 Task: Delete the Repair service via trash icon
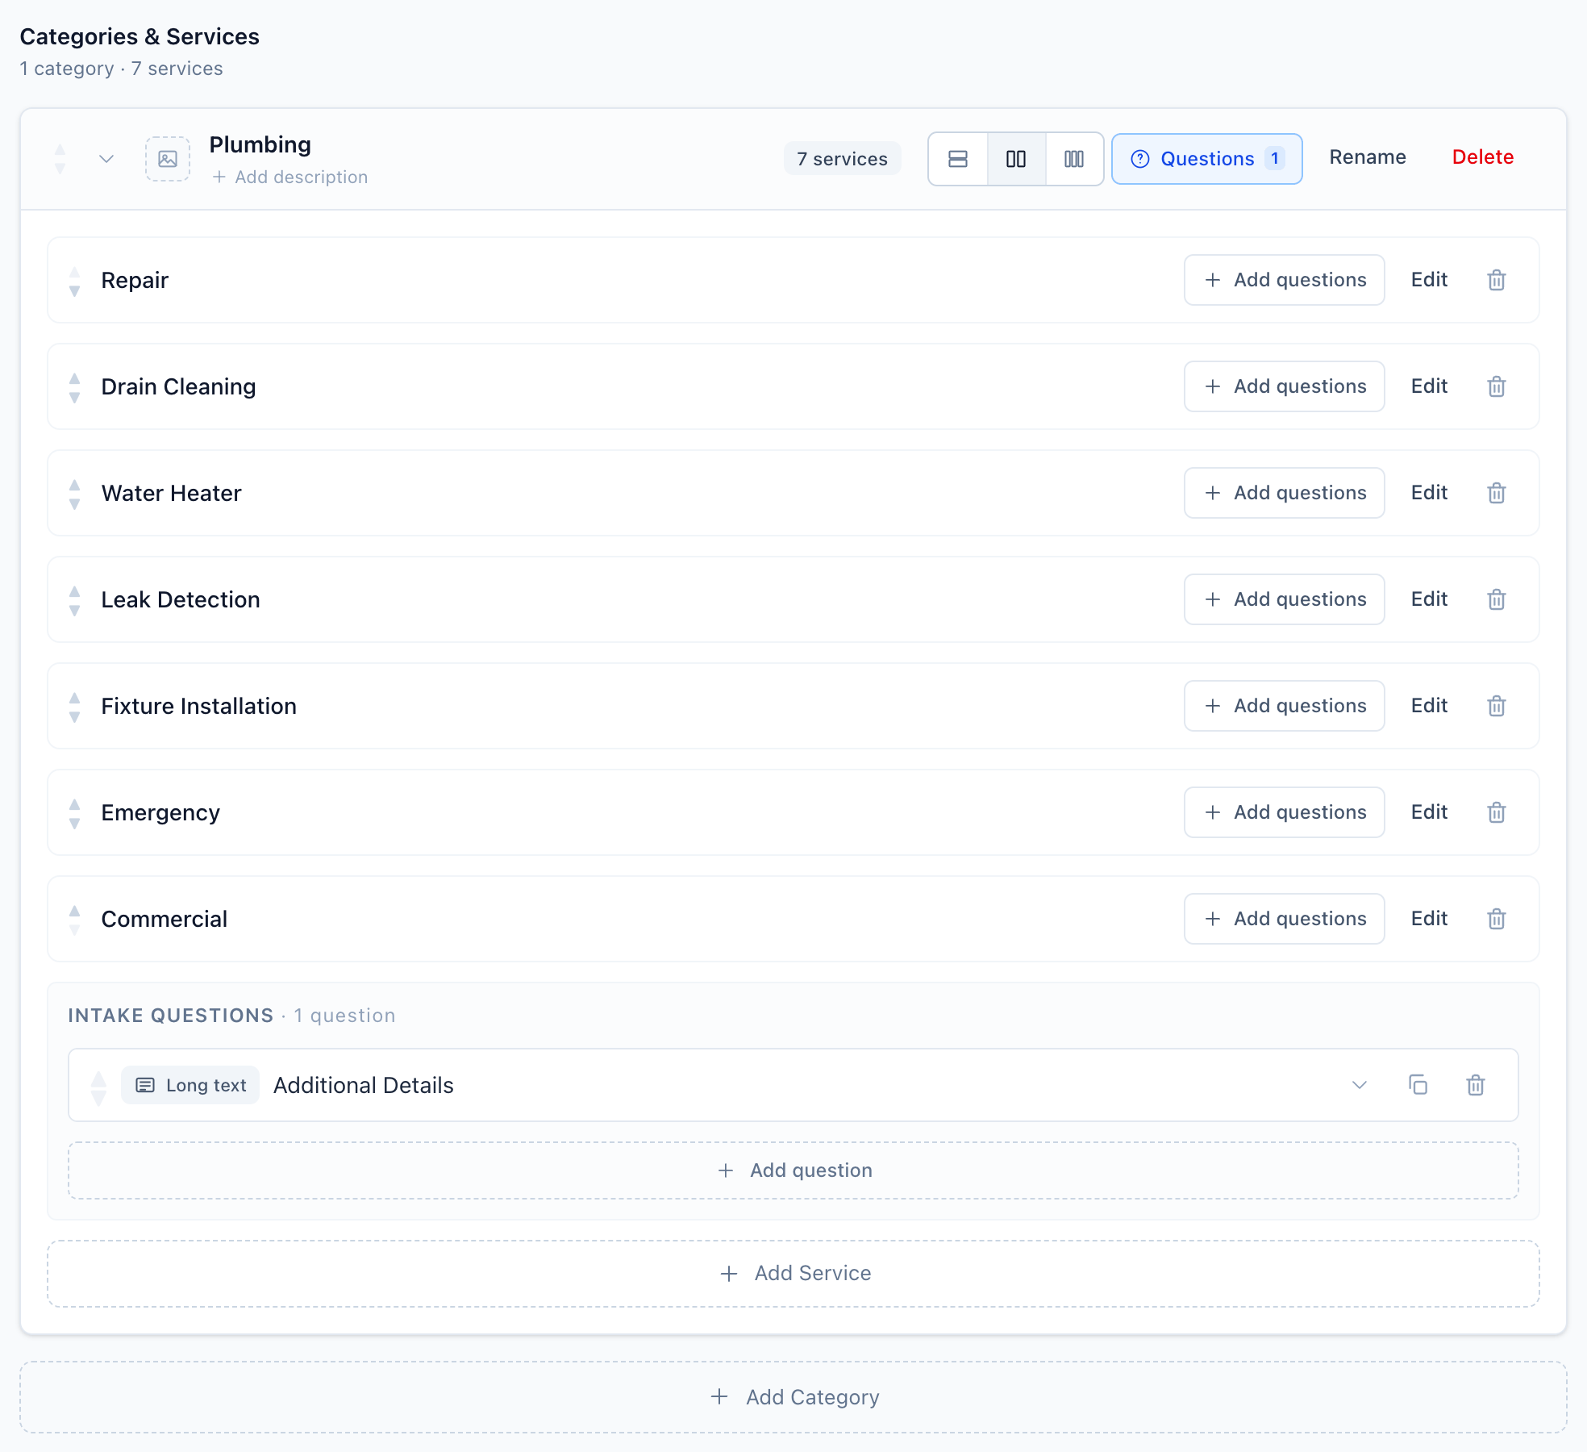tap(1497, 280)
